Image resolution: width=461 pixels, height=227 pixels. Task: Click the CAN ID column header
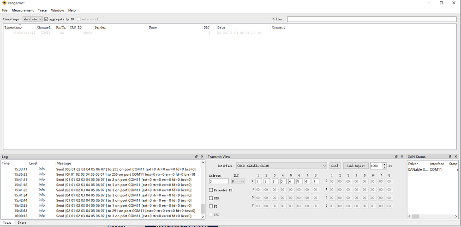click(81, 27)
